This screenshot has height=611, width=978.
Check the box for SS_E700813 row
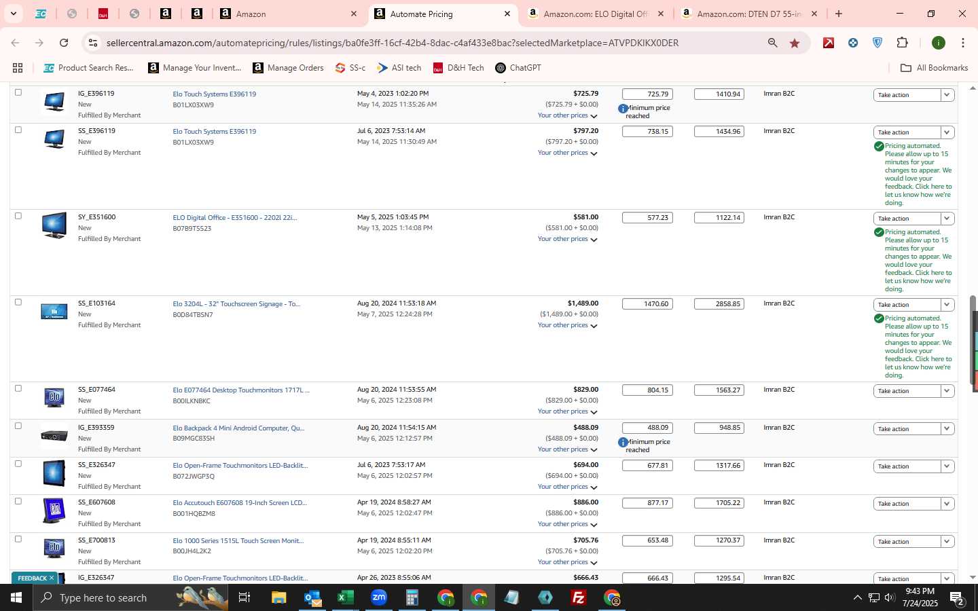click(x=18, y=539)
